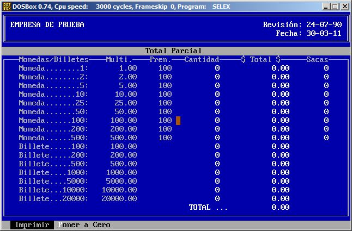
Task: Click the Revisión date 24-07-90
Action: pos(324,25)
